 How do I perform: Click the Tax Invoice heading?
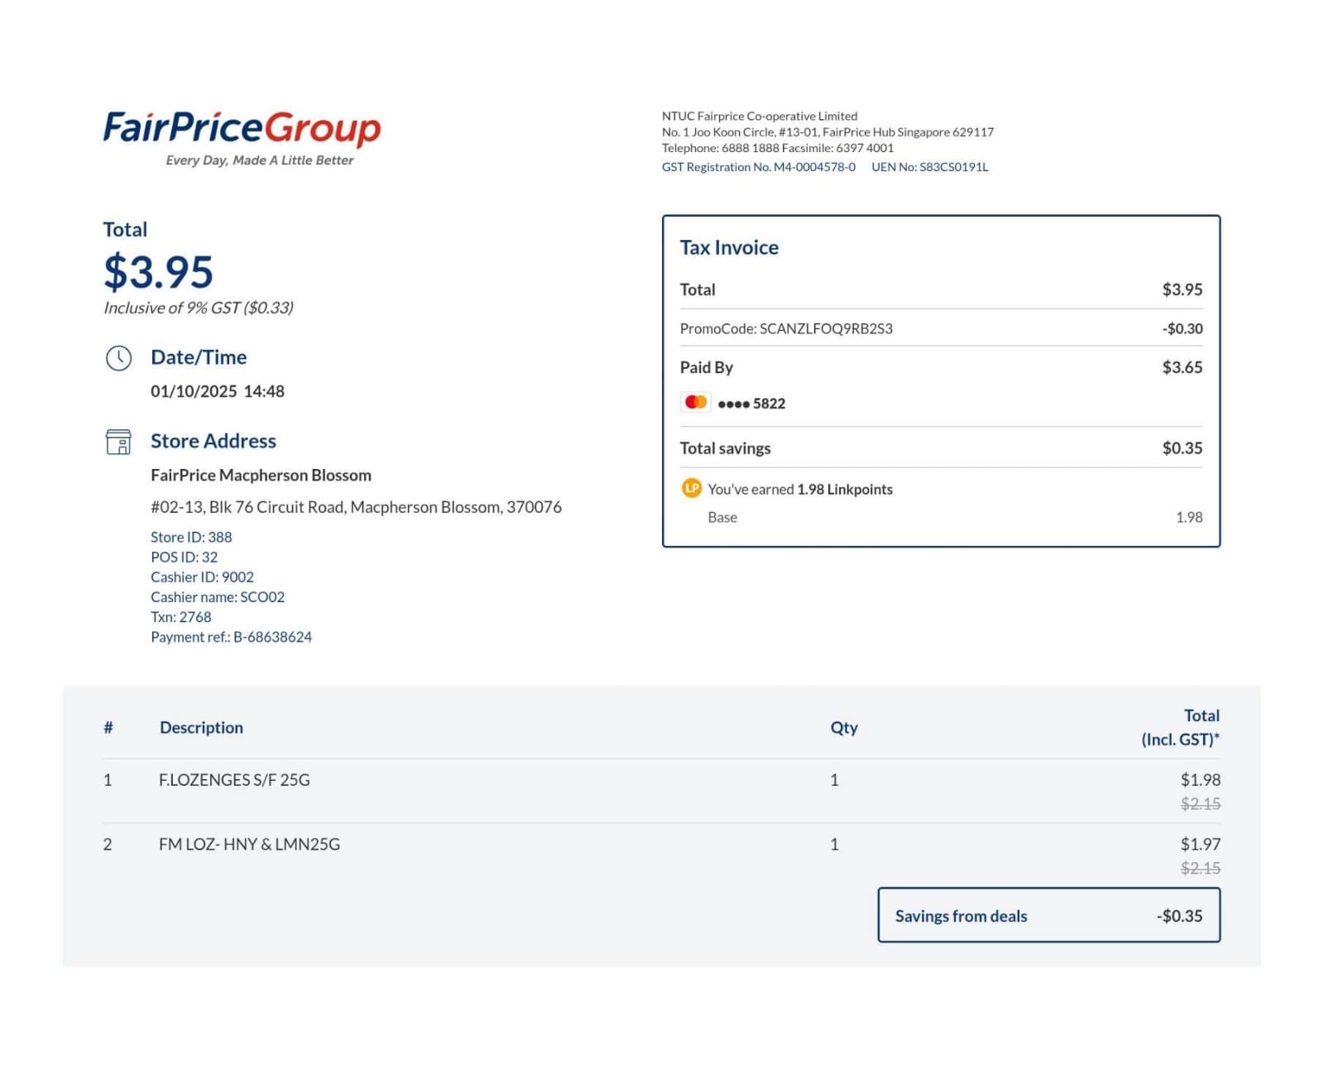coord(729,247)
